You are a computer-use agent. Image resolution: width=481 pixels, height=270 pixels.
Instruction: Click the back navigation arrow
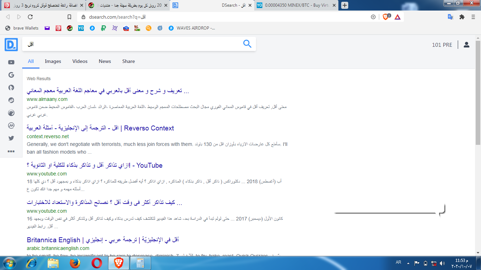[x=8, y=17]
